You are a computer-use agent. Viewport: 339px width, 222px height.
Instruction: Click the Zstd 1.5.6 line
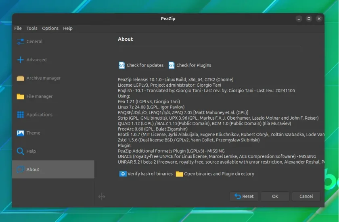click(189, 140)
